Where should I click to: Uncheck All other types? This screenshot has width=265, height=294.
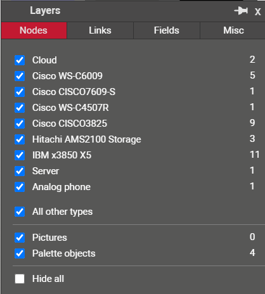tap(20, 212)
